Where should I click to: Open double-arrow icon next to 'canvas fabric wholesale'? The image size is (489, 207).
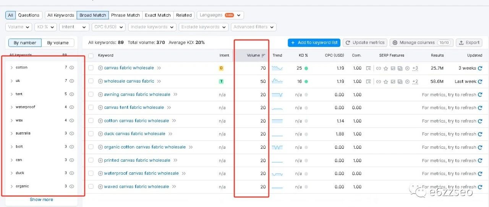(x=159, y=68)
